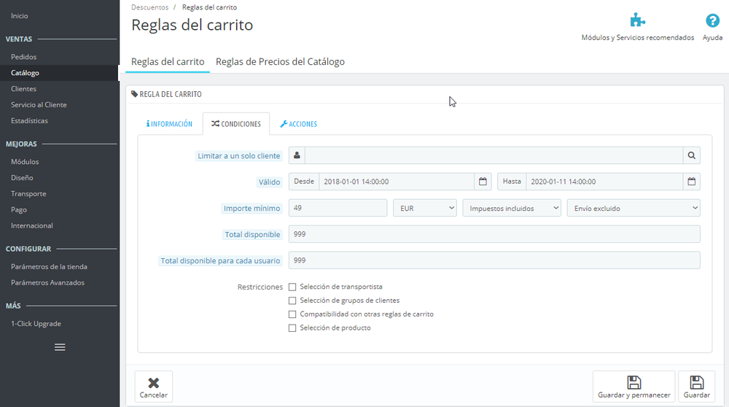Toggle Compatibilidad con otras reglas de carrito
The height and width of the screenshot is (407, 729).
(x=292, y=314)
